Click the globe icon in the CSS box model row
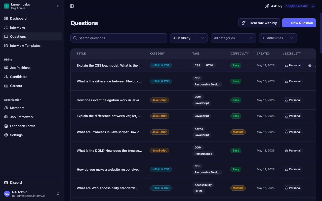This screenshot has width=322, height=201. coord(310,65)
